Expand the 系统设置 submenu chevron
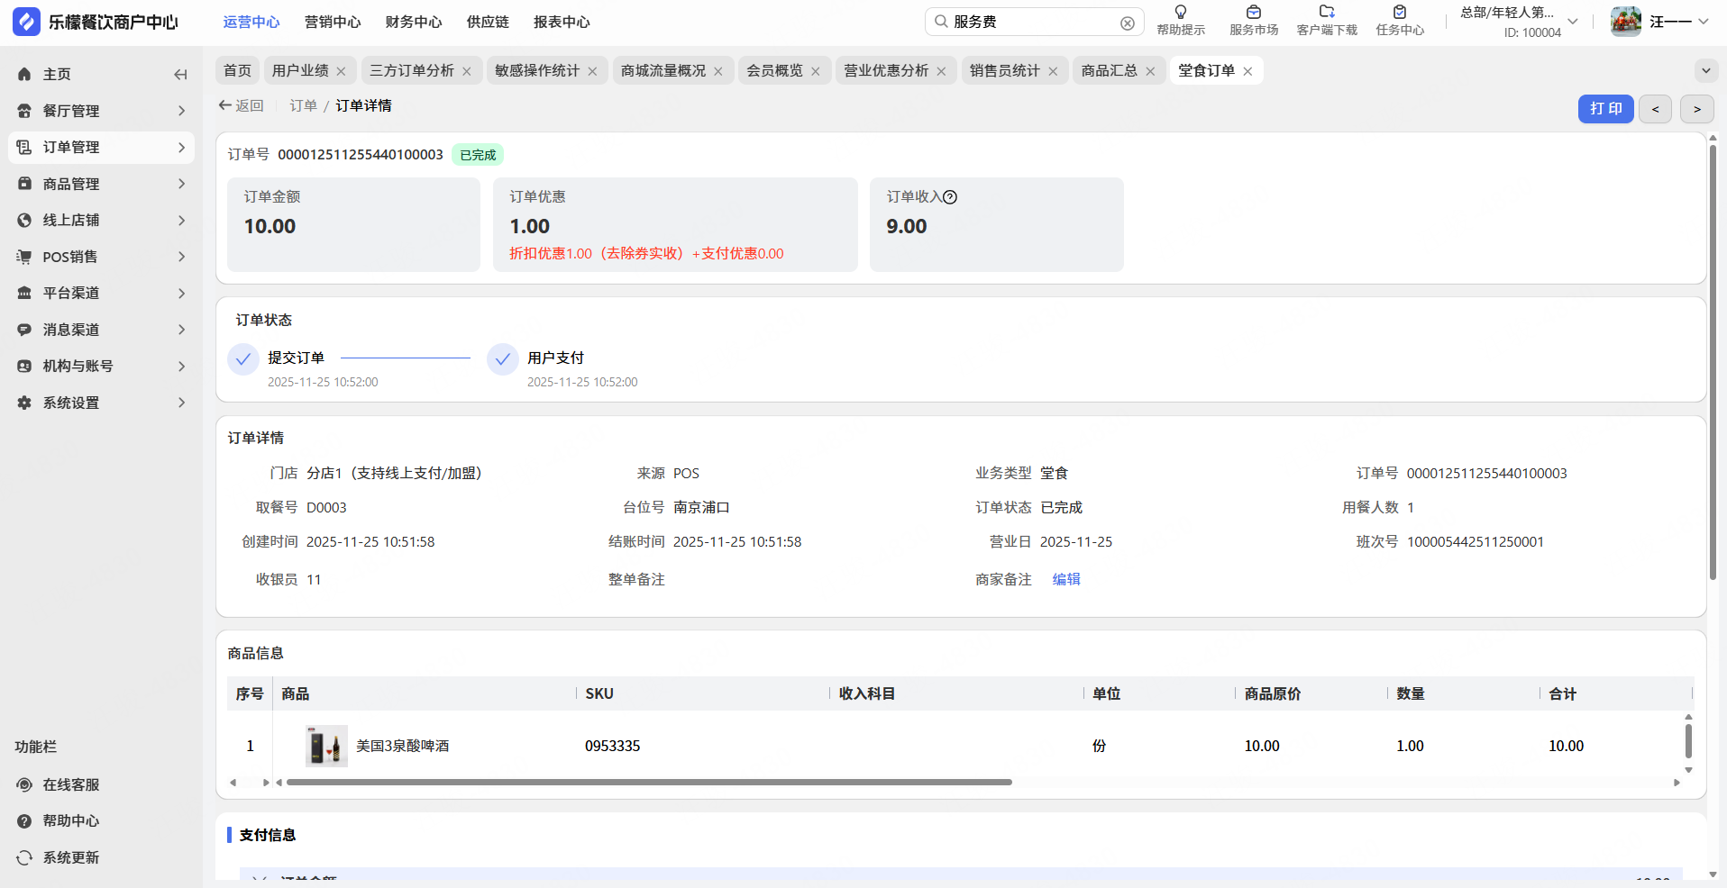The width and height of the screenshot is (1727, 888). (x=181, y=403)
